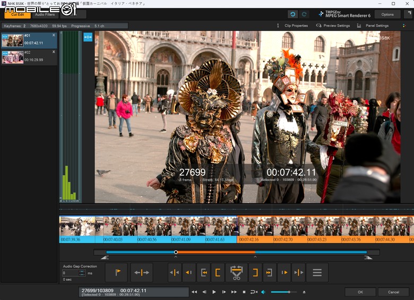Open the edit menu hamburger button

pos(317,272)
